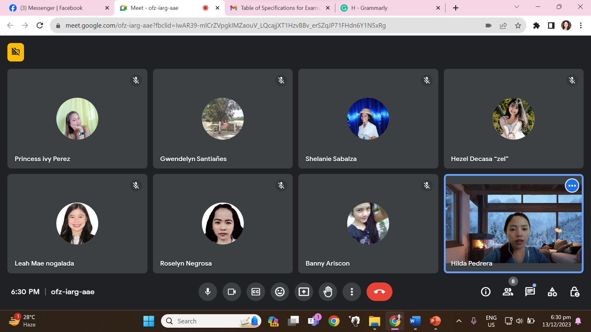Switch to the Messenger Facebook tab

[x=51, y=8]
